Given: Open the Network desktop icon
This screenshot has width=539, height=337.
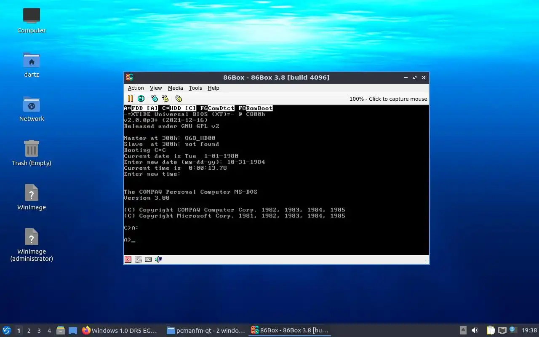Looking at the screenshot, I should point(32,108).
